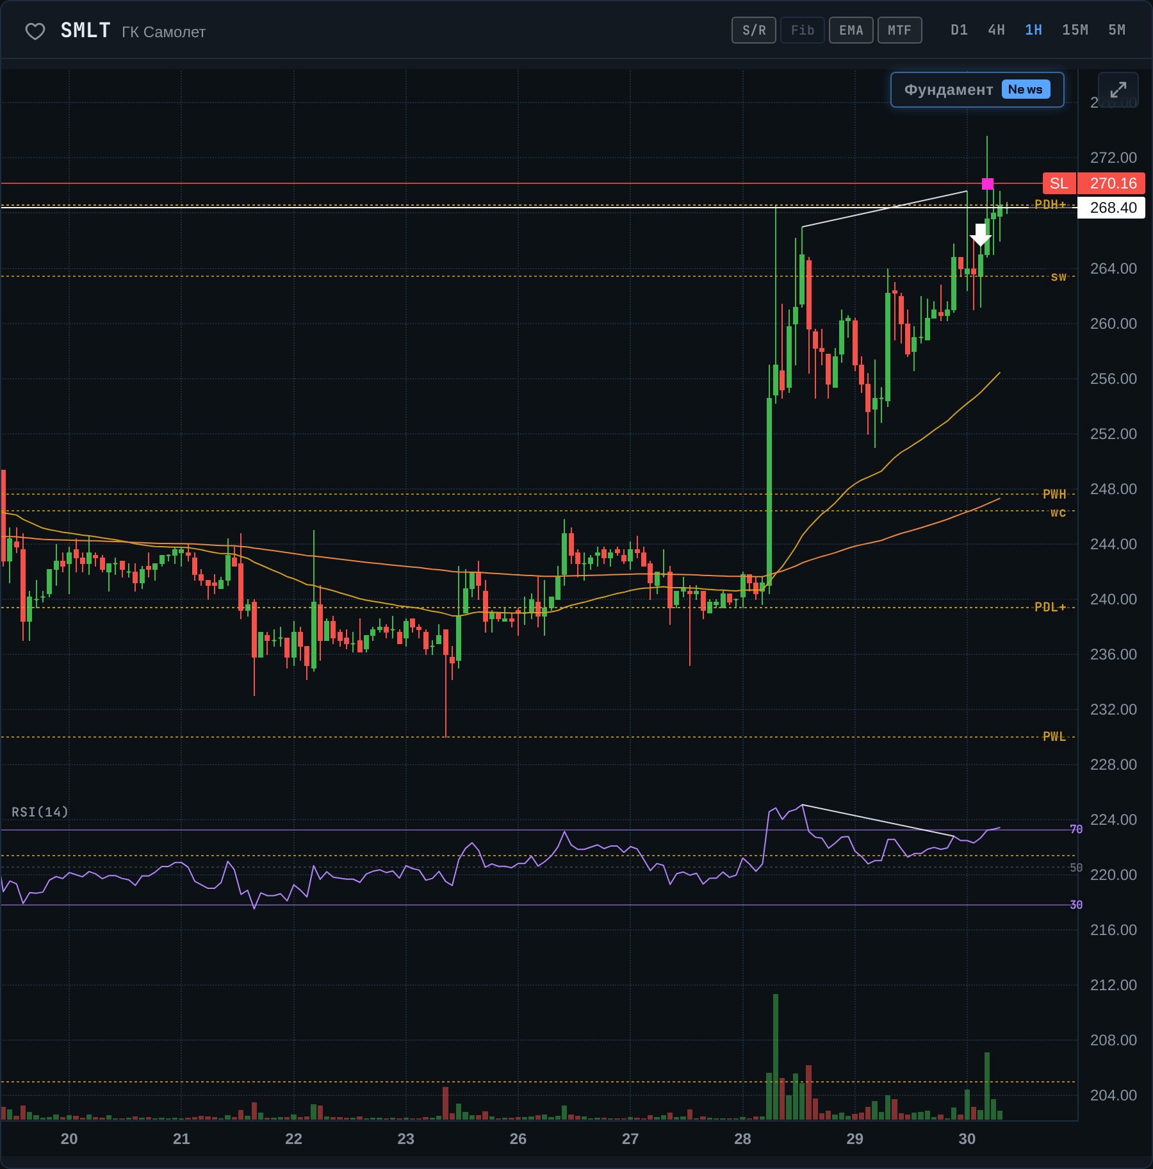Add SMLT to favorites with heart icon
This screenshot has width=1153, height=1169.
tap(35, 31)
